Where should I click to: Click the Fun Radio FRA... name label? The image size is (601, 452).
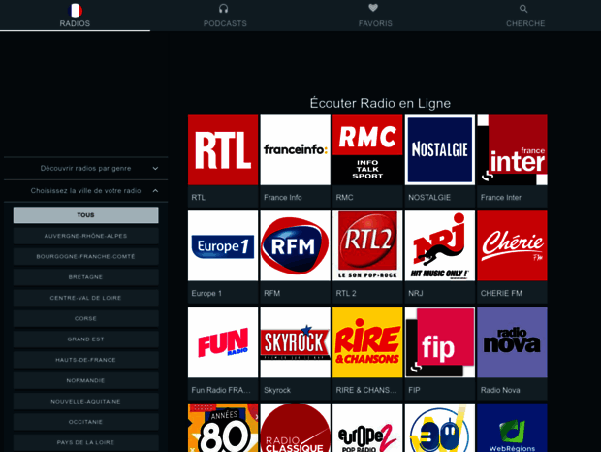click(x=220, y=390)
